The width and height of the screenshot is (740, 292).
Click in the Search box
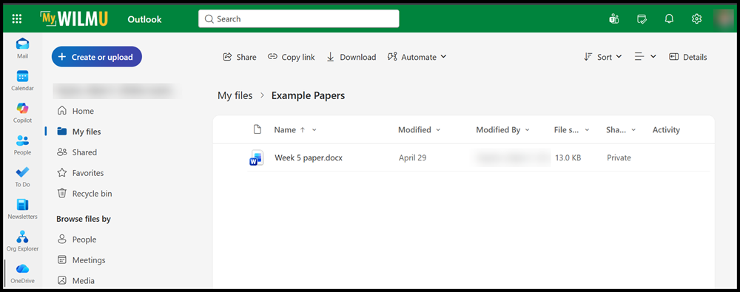[299, 19]
